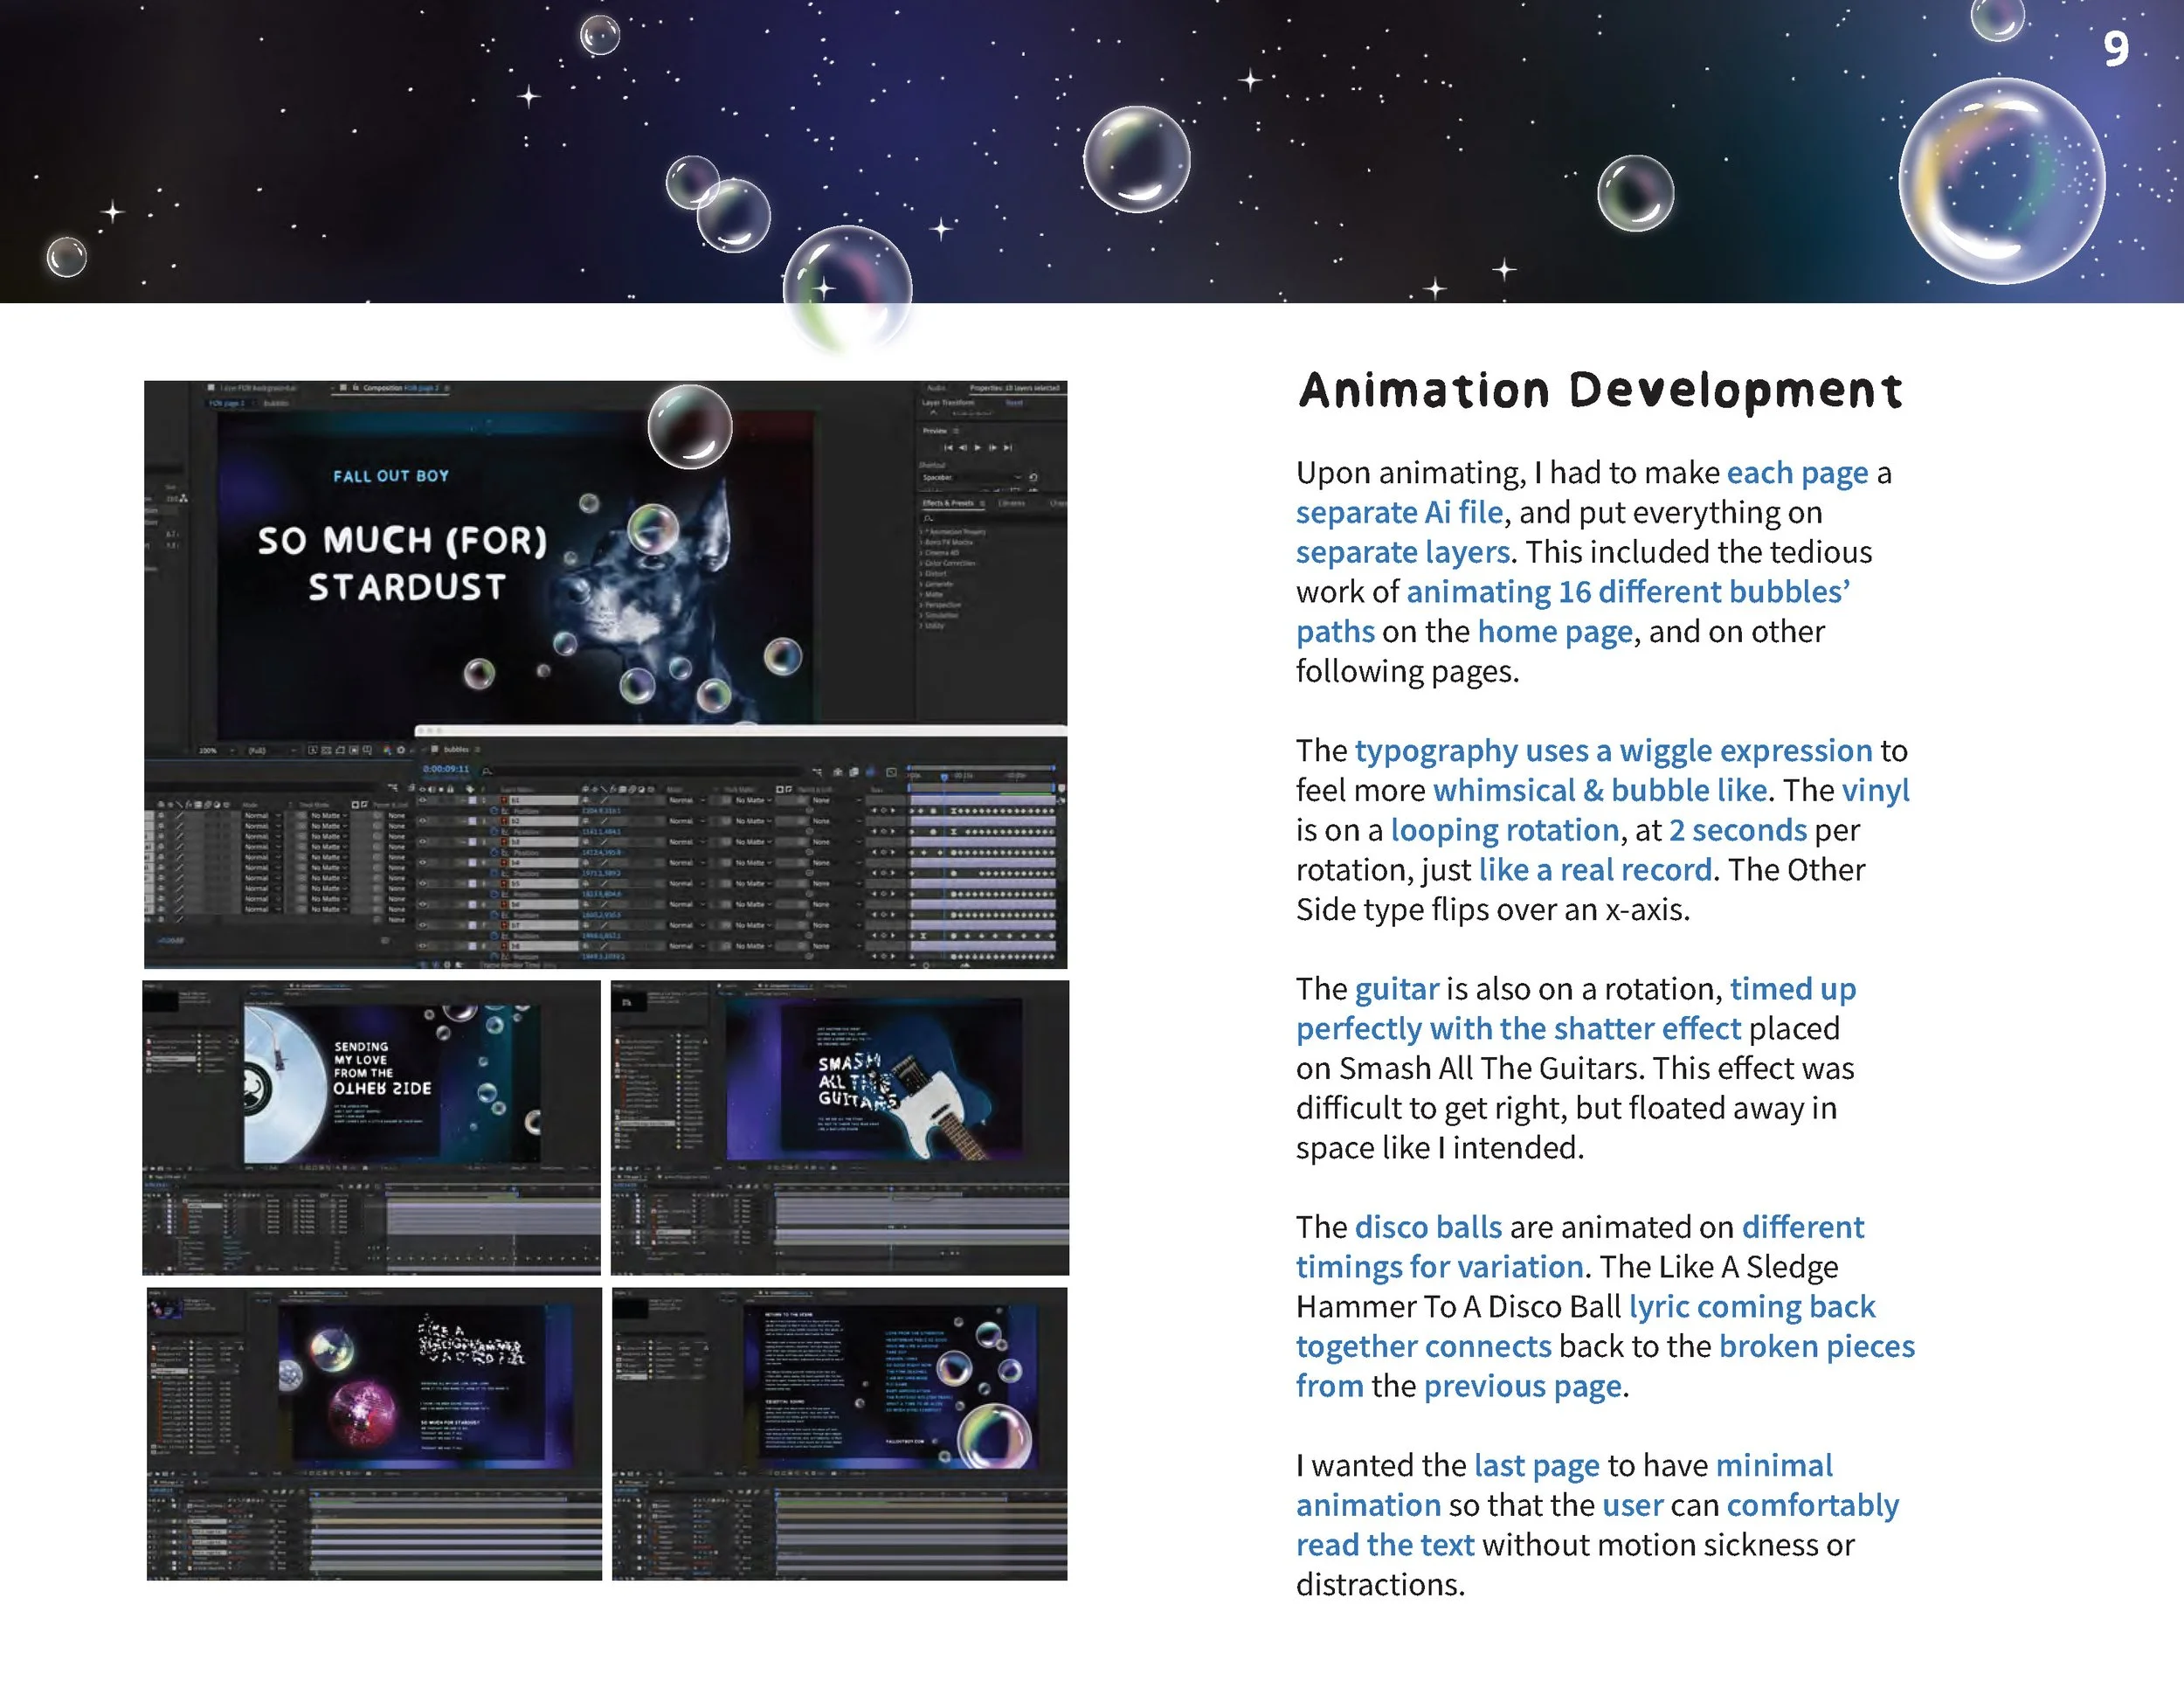This screenshot has width=2184, height=1688.
Task: Expand the Color Correction effects category
Action: [x=950, y=563]
